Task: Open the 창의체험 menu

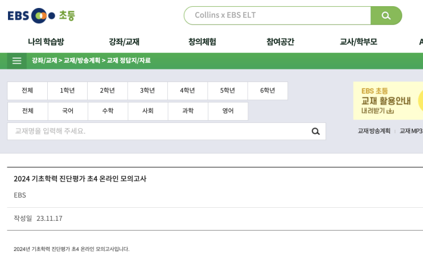Action: tap(202, 42)
